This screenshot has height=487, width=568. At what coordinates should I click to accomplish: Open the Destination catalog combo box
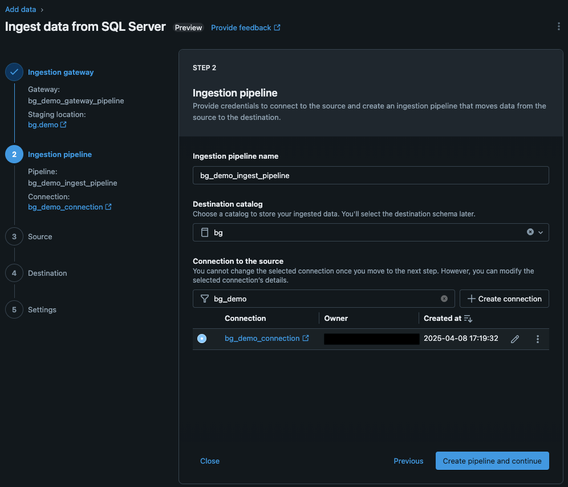pos(371,232)
